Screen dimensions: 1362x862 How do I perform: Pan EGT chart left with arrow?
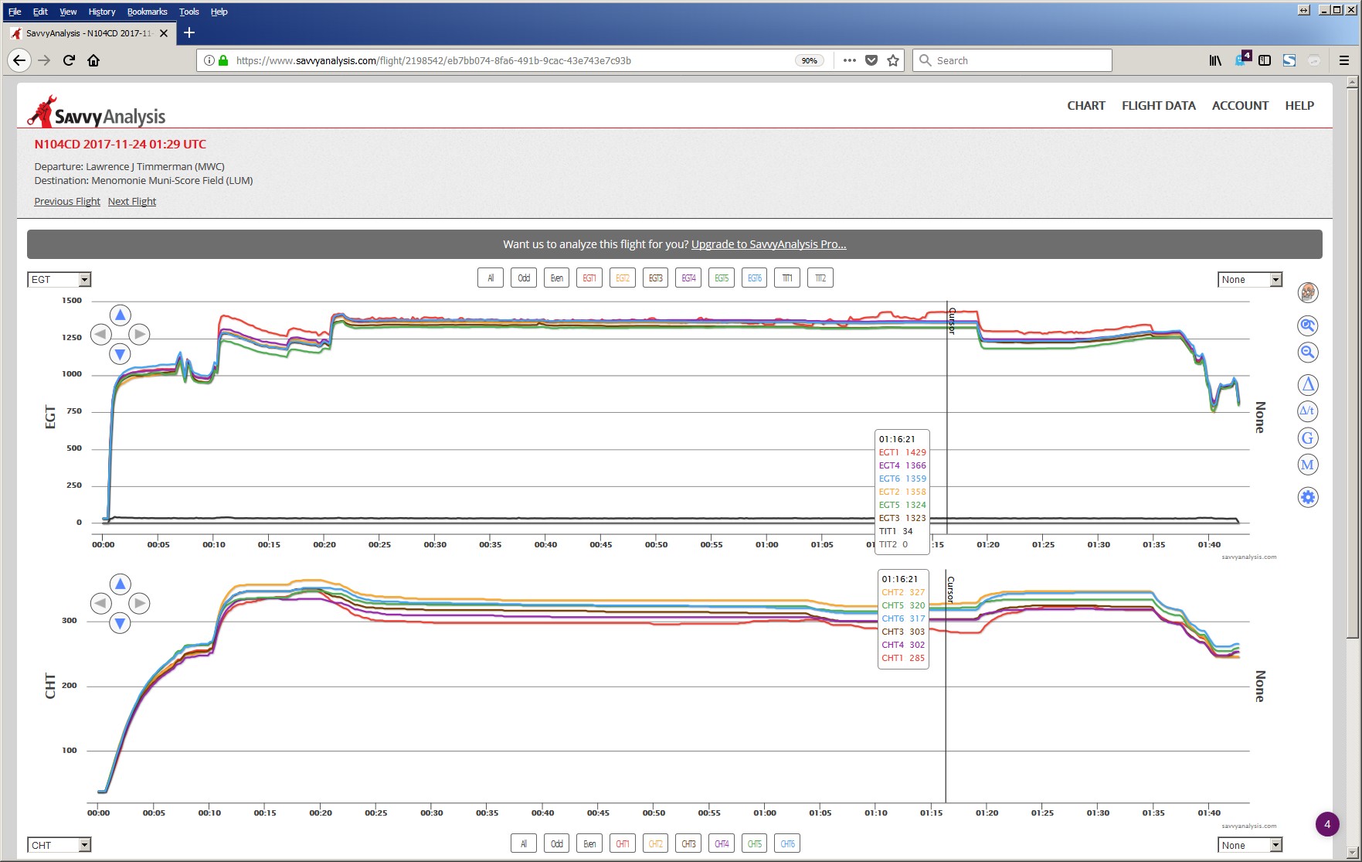pyautogui.click(x=100, y=334)
